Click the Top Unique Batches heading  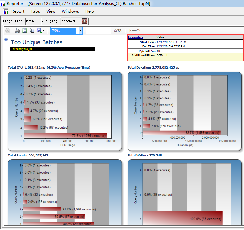pos(37,42)
